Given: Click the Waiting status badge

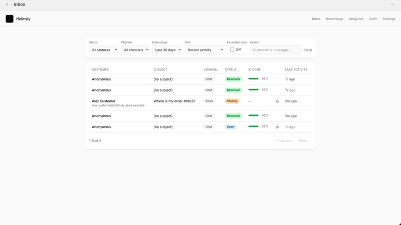Looking at the screenshot, I should tap(232, 101).
